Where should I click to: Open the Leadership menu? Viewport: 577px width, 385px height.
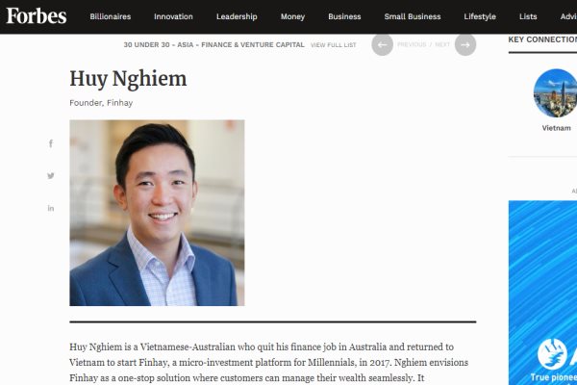click(x=237, y=16)
